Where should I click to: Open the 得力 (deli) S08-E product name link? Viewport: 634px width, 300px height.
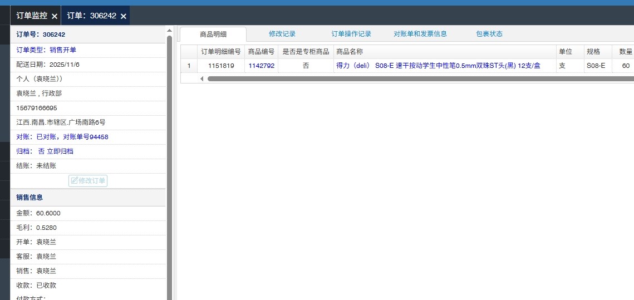pyautogui.click(x=438, y=66)
